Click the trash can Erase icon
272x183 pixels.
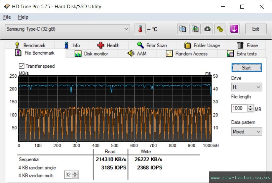point(240,45)
